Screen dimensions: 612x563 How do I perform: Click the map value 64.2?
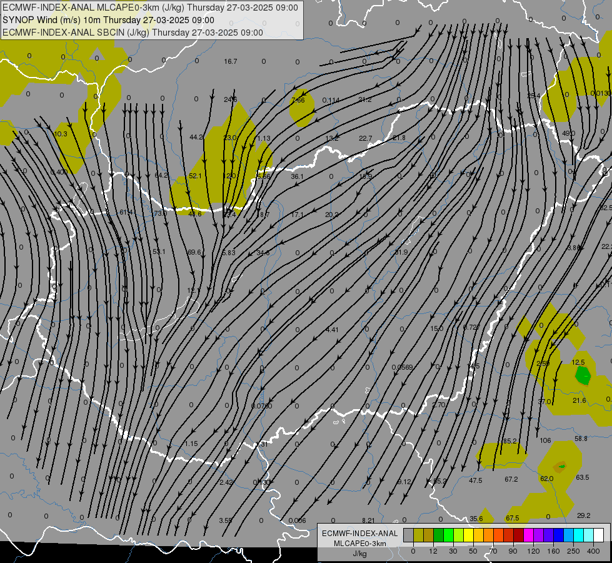[161, 175]
